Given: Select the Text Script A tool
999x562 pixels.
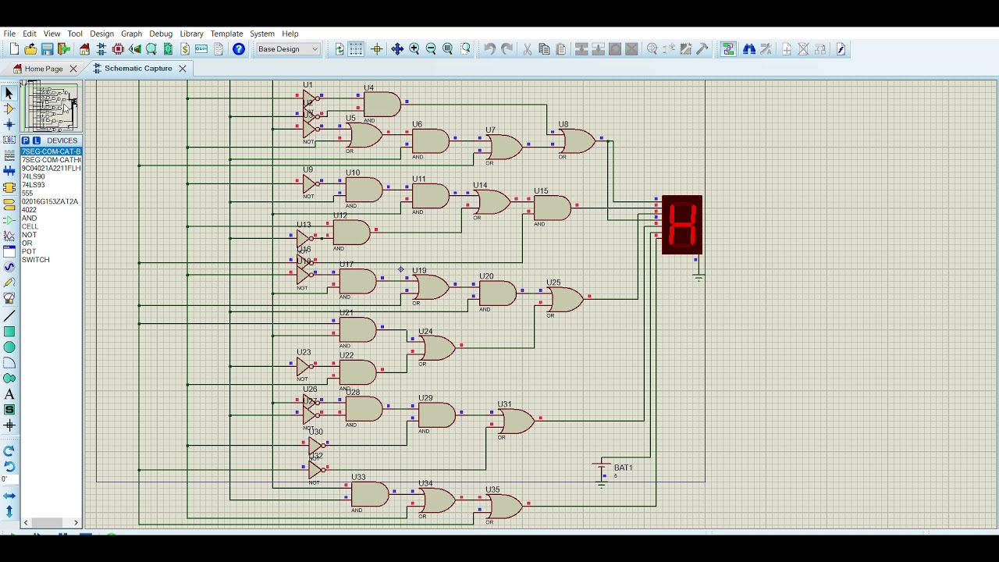Looking at the screenshot, I should coord(9,394).
